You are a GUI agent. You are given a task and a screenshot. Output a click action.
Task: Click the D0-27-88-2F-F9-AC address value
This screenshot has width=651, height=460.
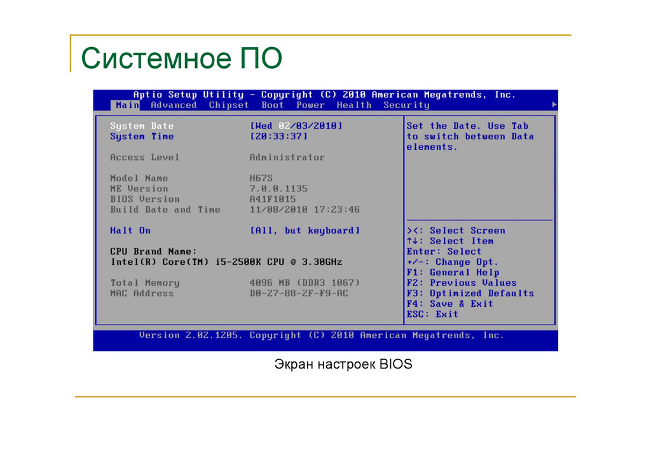click(299, 294)
